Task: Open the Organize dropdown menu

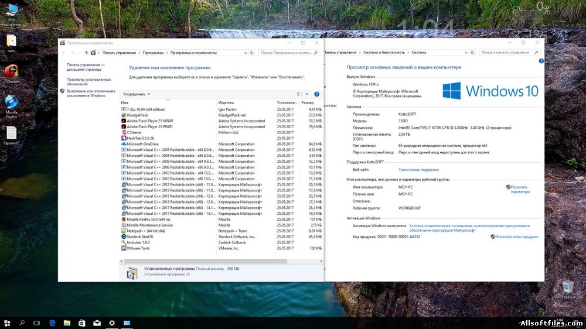Action: [x=137, y=94]
